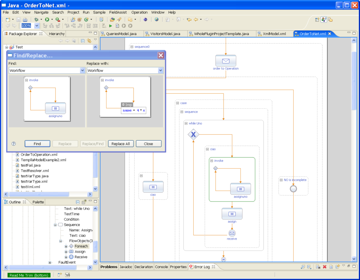Open the log file icon in Error Log

[x=331, y=267]
